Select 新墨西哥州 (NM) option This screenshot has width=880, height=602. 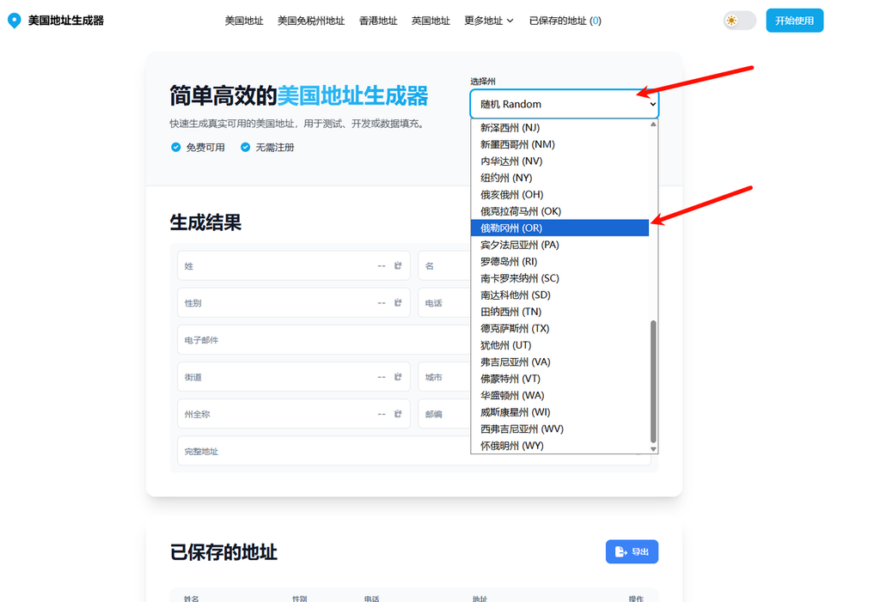[x=559, y=144]
